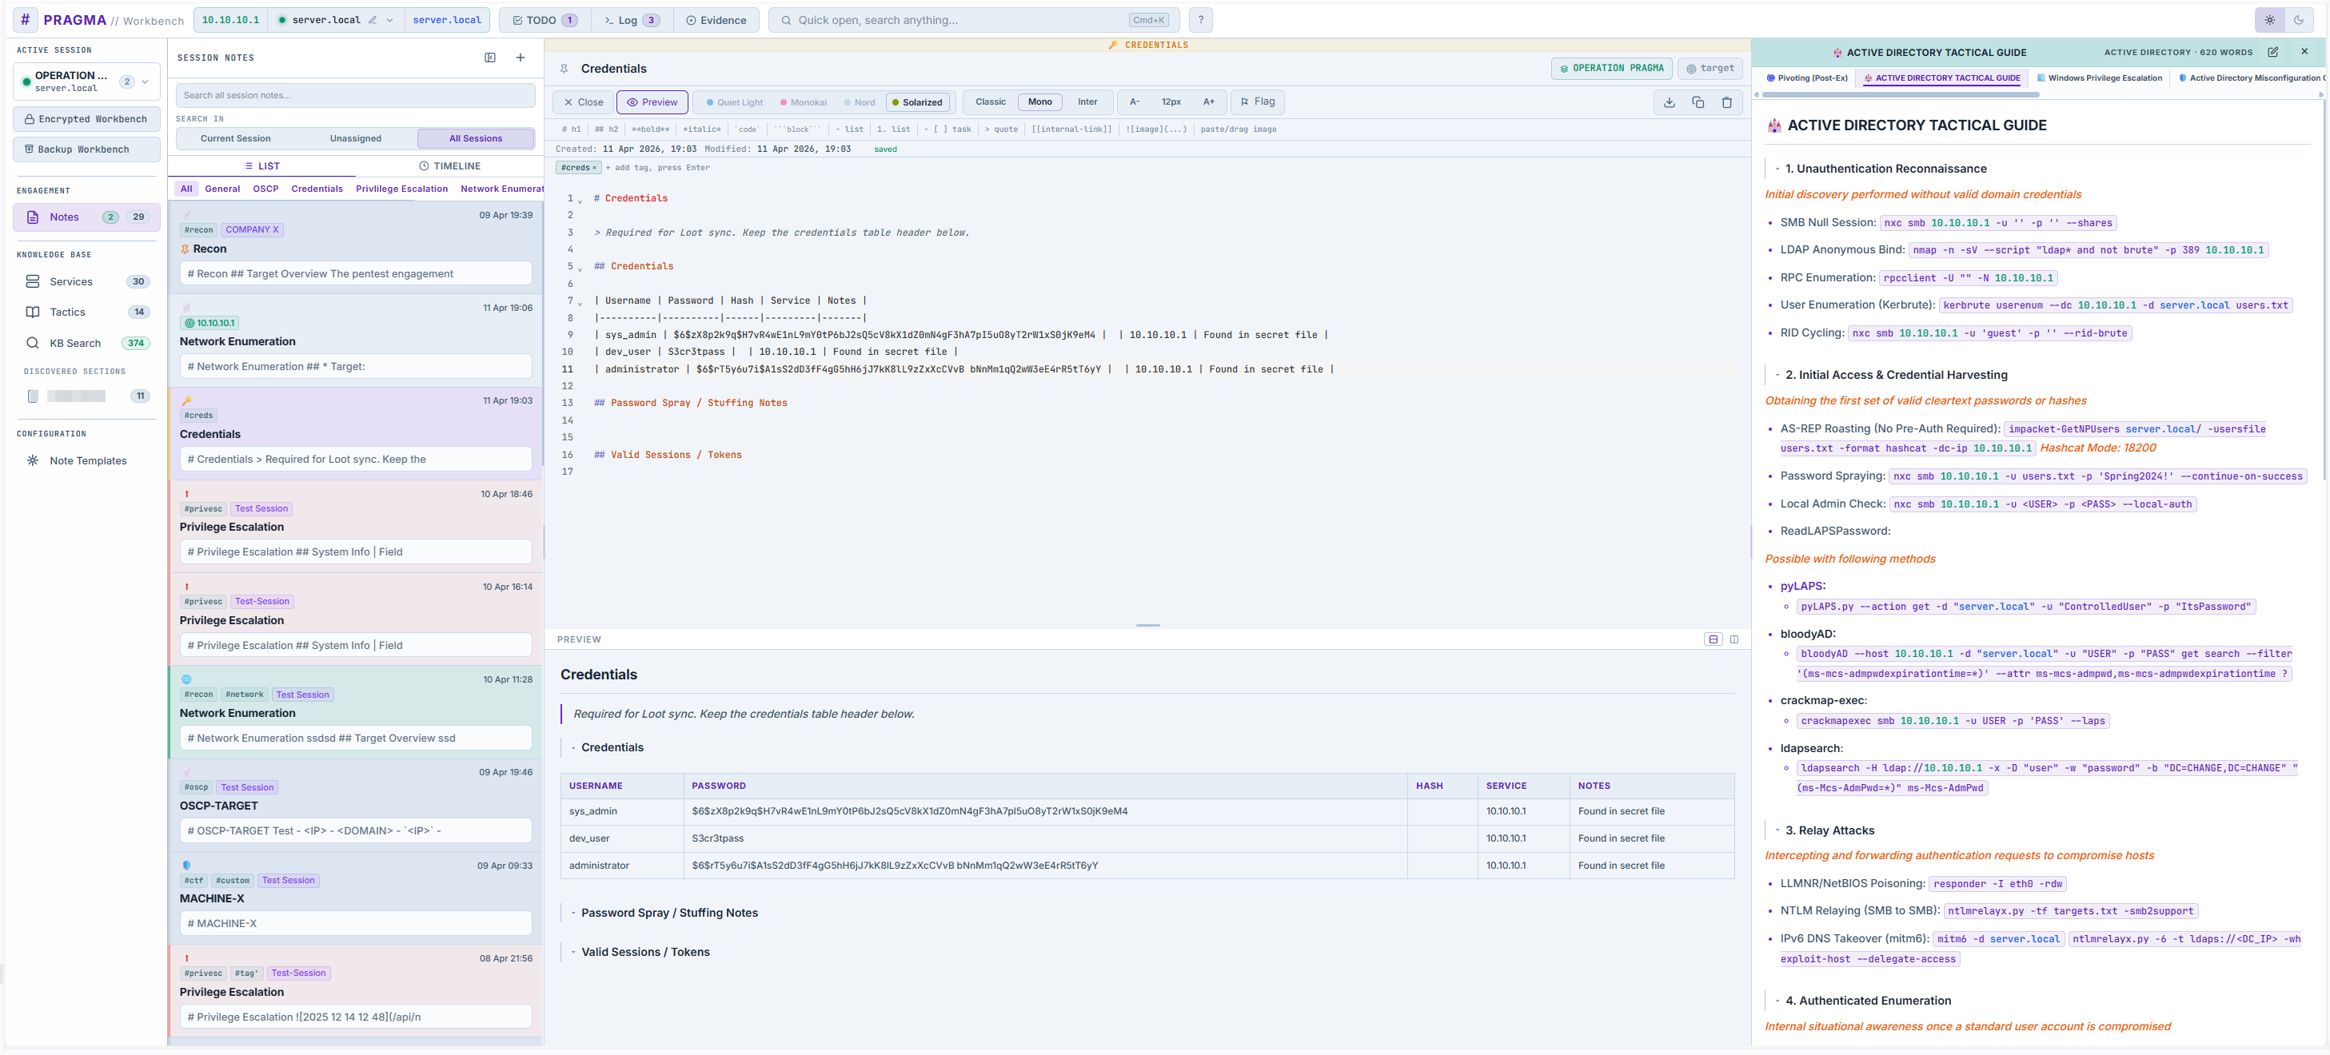Switch to the TIMELINE view tab
Screen dimensions: 2330x1055
click(449, 166)
